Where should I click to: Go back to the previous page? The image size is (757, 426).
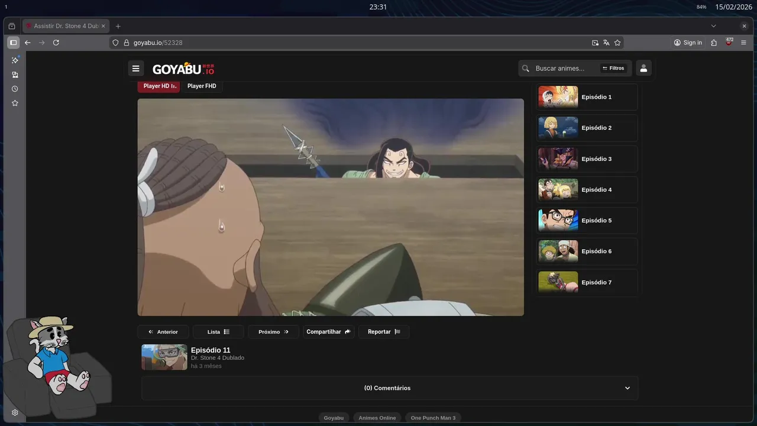point(27,43)
